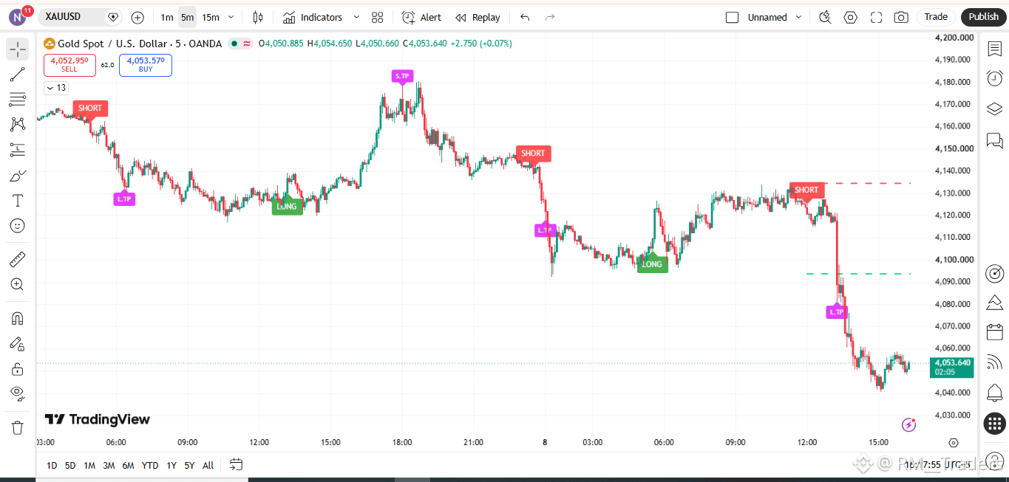This screenshot has height=482, width=1009.
Task: Select the 15m timeframe
Action: pyautogui.click(x=211, y=17)
